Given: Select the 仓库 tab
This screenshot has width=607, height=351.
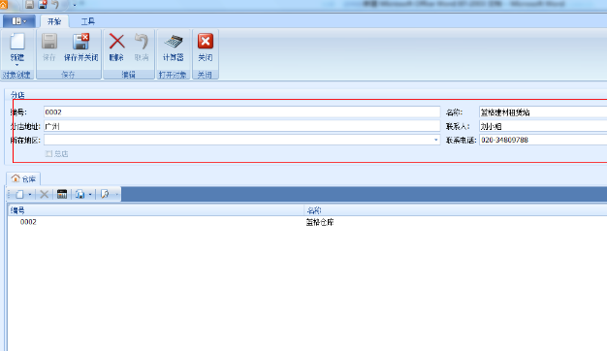Looking at the screenshot, I should coord(23,178).
